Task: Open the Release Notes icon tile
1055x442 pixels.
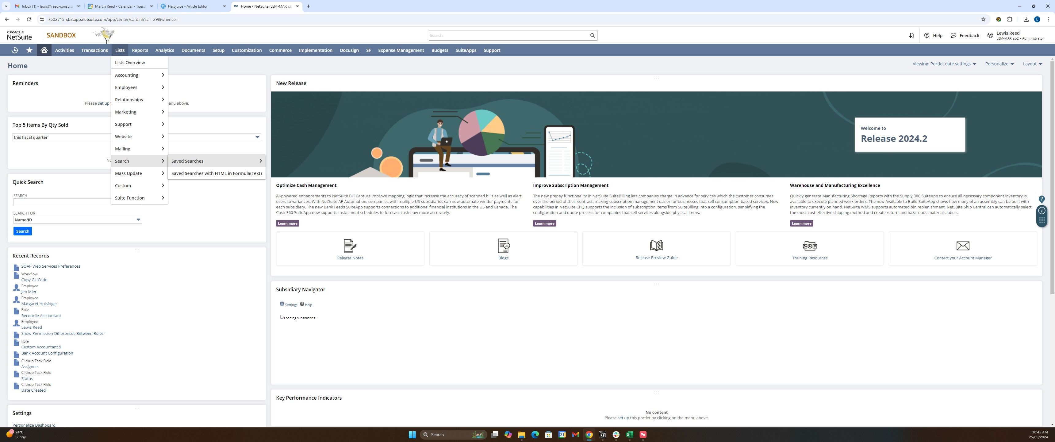Action: click(x=350, y=246)
